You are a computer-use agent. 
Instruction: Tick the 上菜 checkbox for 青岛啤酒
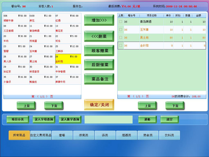tap(120, 22)
